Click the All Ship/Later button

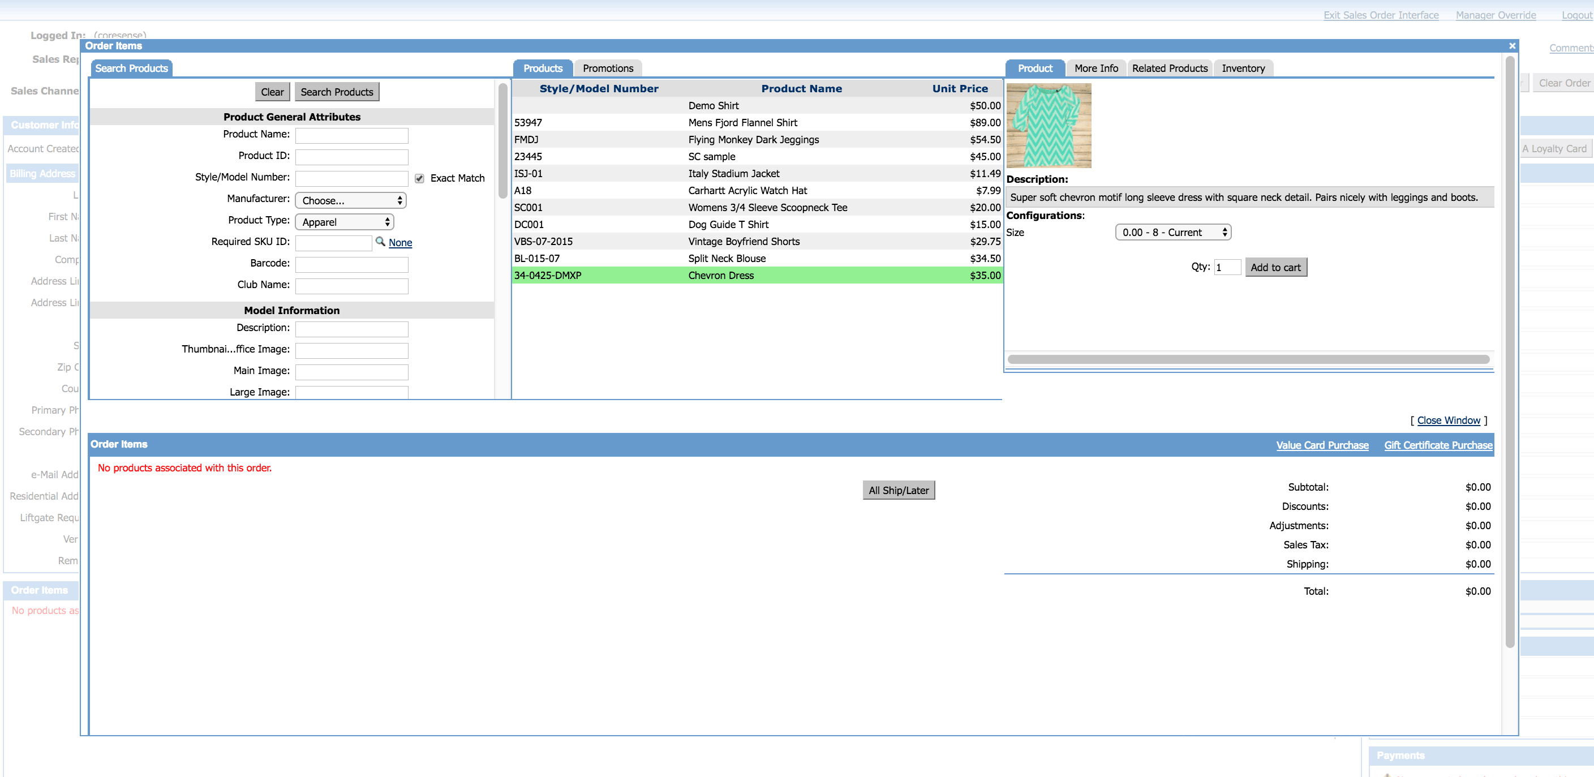click(x=899, y=490)
